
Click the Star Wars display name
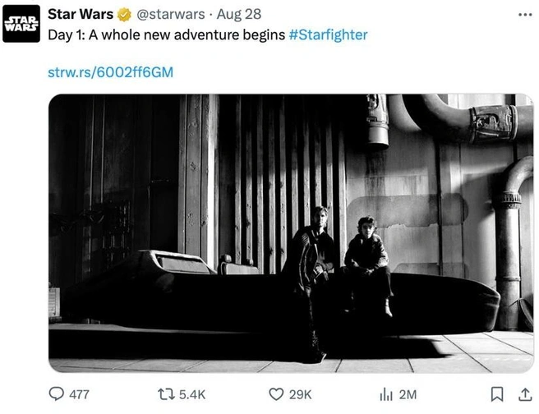[x=81, y=15]
